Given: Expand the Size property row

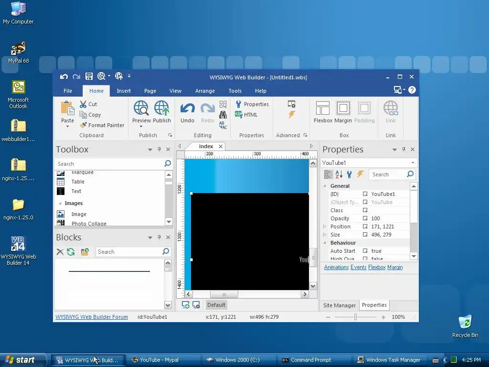Looking at the screenshot, I should (324, 235).
